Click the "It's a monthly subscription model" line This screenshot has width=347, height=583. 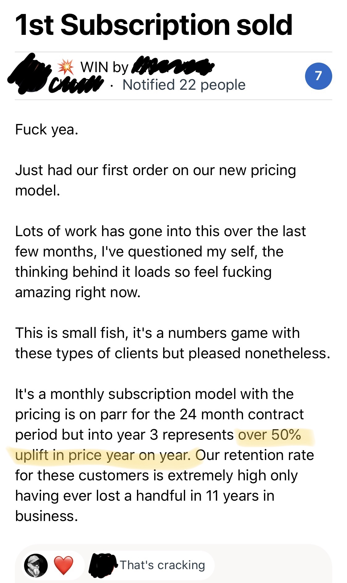click(154, 394)
